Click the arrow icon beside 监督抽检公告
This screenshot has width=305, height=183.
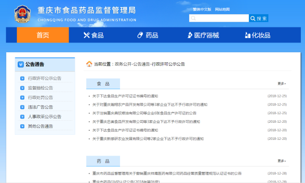pos(22,88)
